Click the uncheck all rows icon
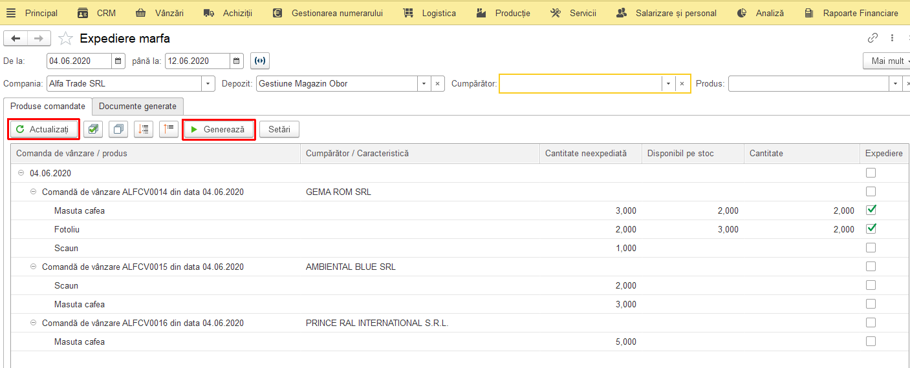The width and height of the screenshot is (910, 368). click(x=118, y=129)
